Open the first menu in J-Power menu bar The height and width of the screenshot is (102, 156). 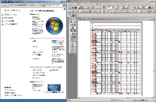71,4
